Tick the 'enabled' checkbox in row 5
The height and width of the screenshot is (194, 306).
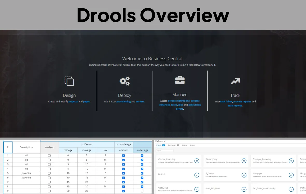point(49,173)
